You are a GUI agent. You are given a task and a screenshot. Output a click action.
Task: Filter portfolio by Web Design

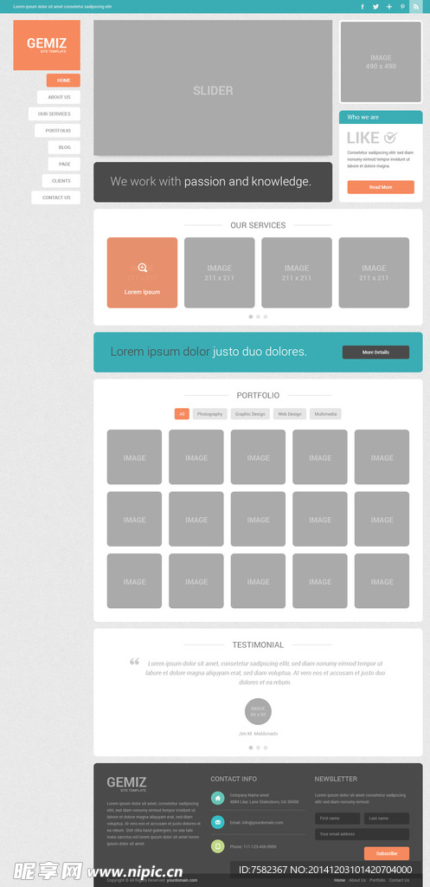(x=290, y=414)
